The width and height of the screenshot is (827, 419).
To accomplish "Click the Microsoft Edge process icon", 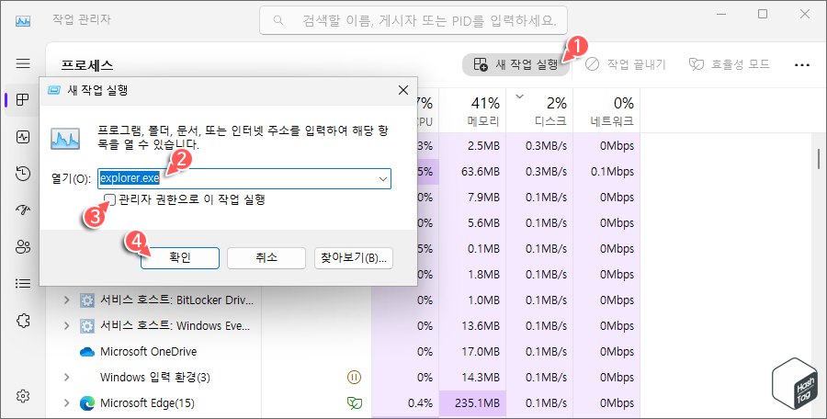I will click(x=86, y=403).
